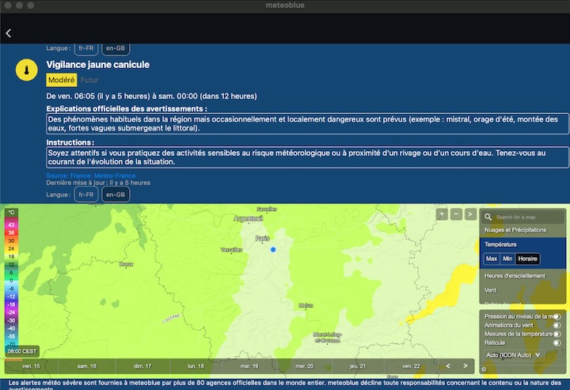Go to next timeline days arrow
Image resolution: width=570 pixels, height=390 pixels.
(465, 365)
